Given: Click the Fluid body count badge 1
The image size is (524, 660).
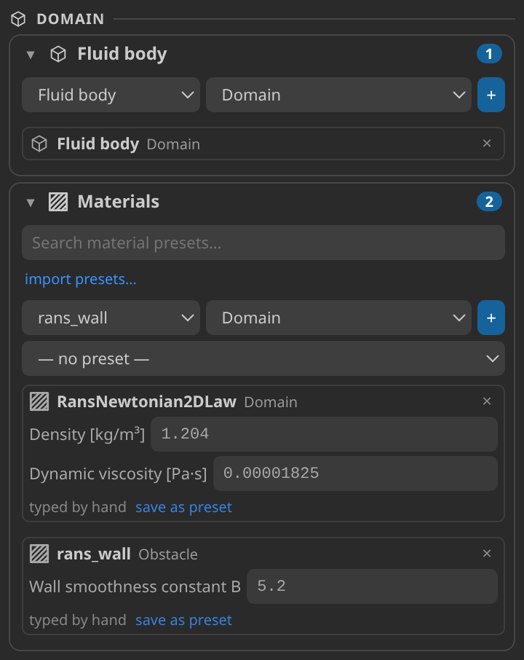Looking at the screenshot, I should (x=489, y=54).
